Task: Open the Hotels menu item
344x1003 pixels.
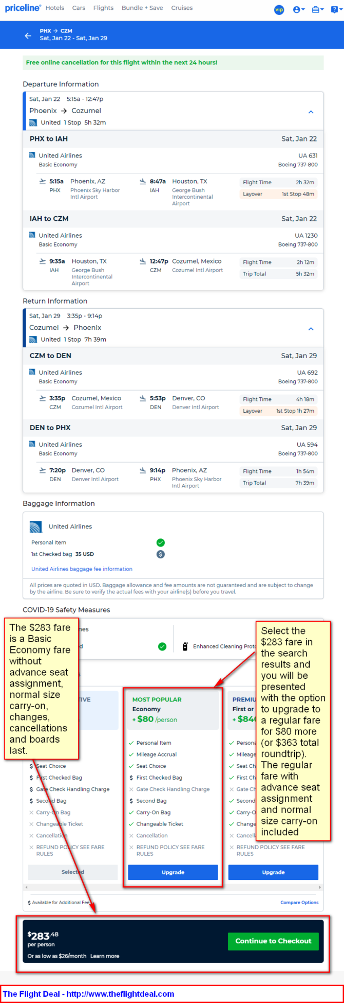Action: 55,8
